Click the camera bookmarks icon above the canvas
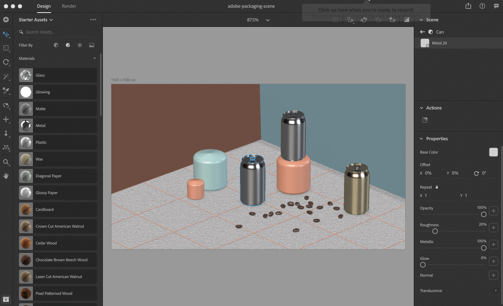Viewport: 503px width, 306px height. (392, 20)
